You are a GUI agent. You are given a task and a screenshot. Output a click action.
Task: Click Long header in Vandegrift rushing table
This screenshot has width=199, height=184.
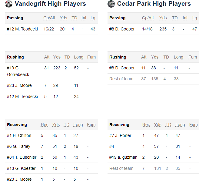click(78, 57)
